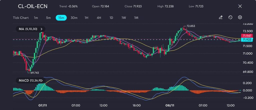Close the CL-OIL-ECN chart panel
The width and height of the screenshot is (256, 110).
tap(240, 6)
